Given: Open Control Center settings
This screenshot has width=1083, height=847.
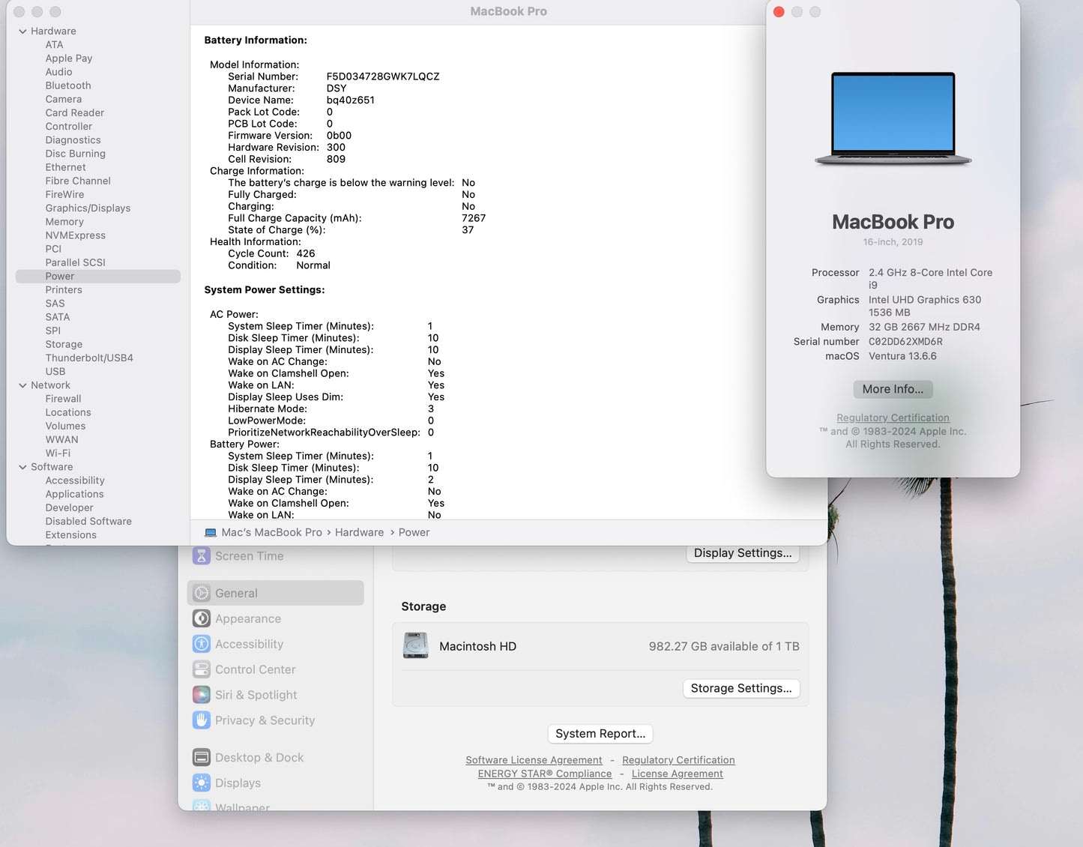Looking at the screenshot, I should point(253,669).
